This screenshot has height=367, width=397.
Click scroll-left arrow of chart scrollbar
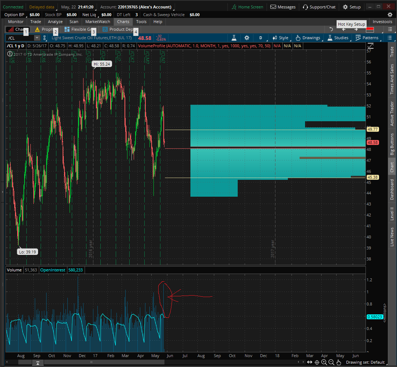tap(7, 362)
